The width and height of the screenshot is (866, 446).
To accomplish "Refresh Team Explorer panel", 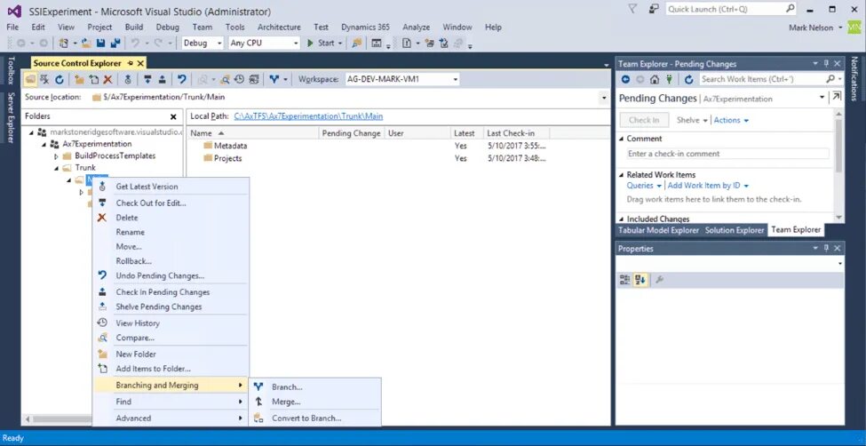I will (688, 80).
